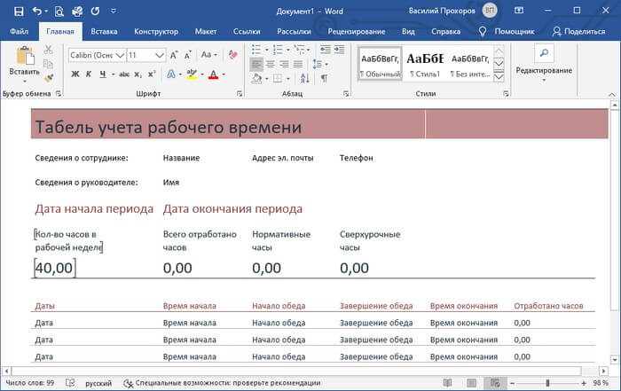Image resolution: width=621 pixels, height=391 pixels.
Task: Open accessibility check from the status bar
Action: tap(222, 383)
